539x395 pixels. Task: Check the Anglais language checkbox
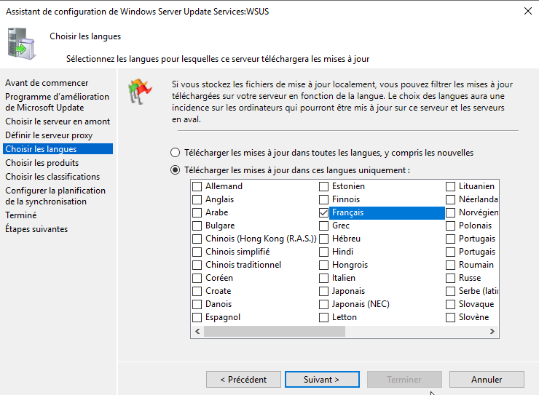[x=197, y=199]
